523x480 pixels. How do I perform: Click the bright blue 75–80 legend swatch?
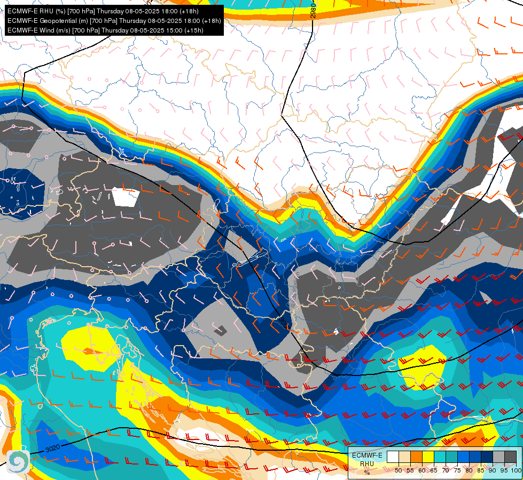coord(463,457)
